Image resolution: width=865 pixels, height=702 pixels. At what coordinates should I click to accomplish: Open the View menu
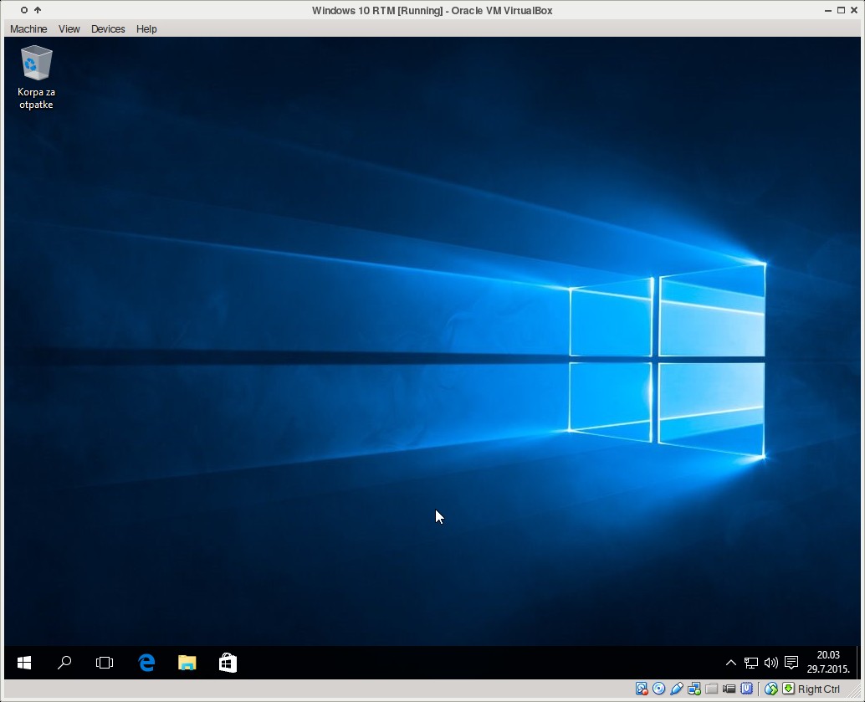click(69, 28)
